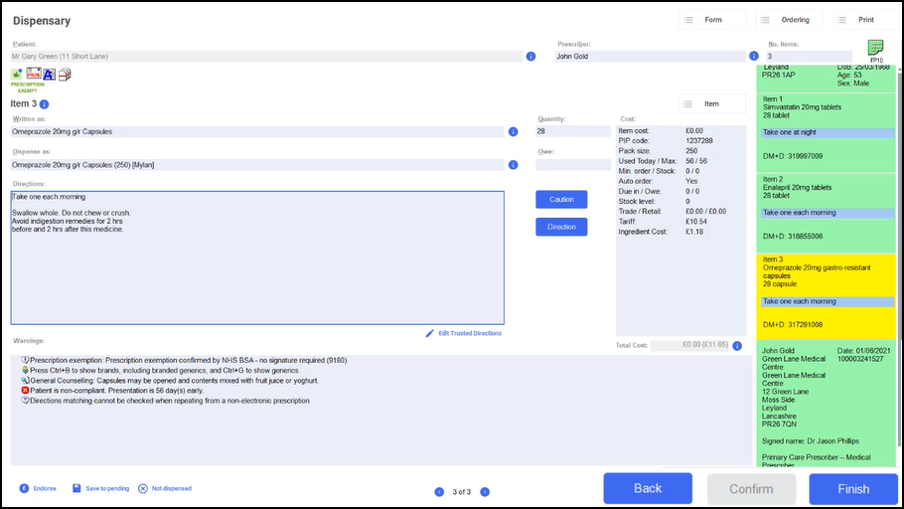Click the FP10 prescription form icon
The image size is (904, 509).
[x=875, y=50]
